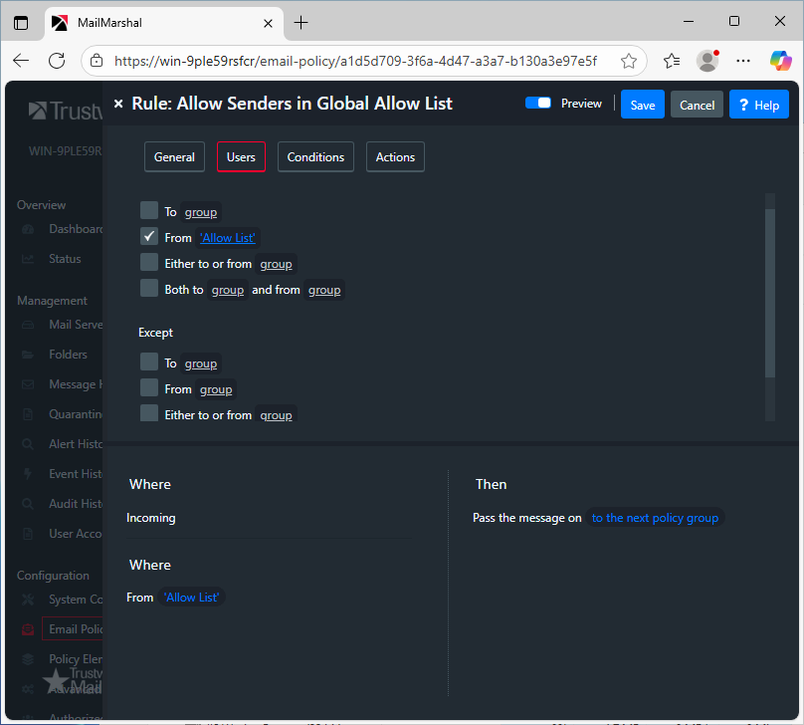Screen dimensions: 804x725
Task: Open the Actions tab
Action: [395, 157]
